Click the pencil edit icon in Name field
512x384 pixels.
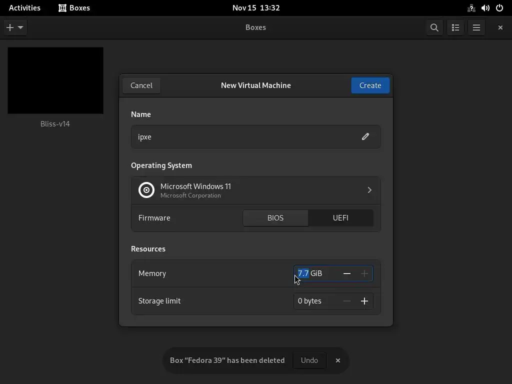coord(365,136)
